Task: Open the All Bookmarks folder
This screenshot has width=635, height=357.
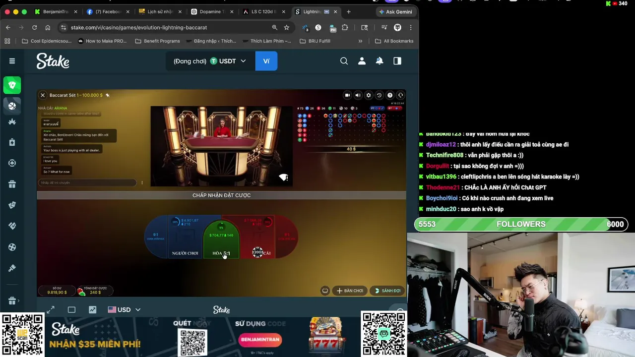Action: click(x=394, y=41)
